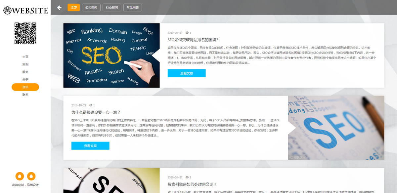Screen dimensions: 397x193
Task: Open 关于 in the sidebar menu
Action: (25, 80)
